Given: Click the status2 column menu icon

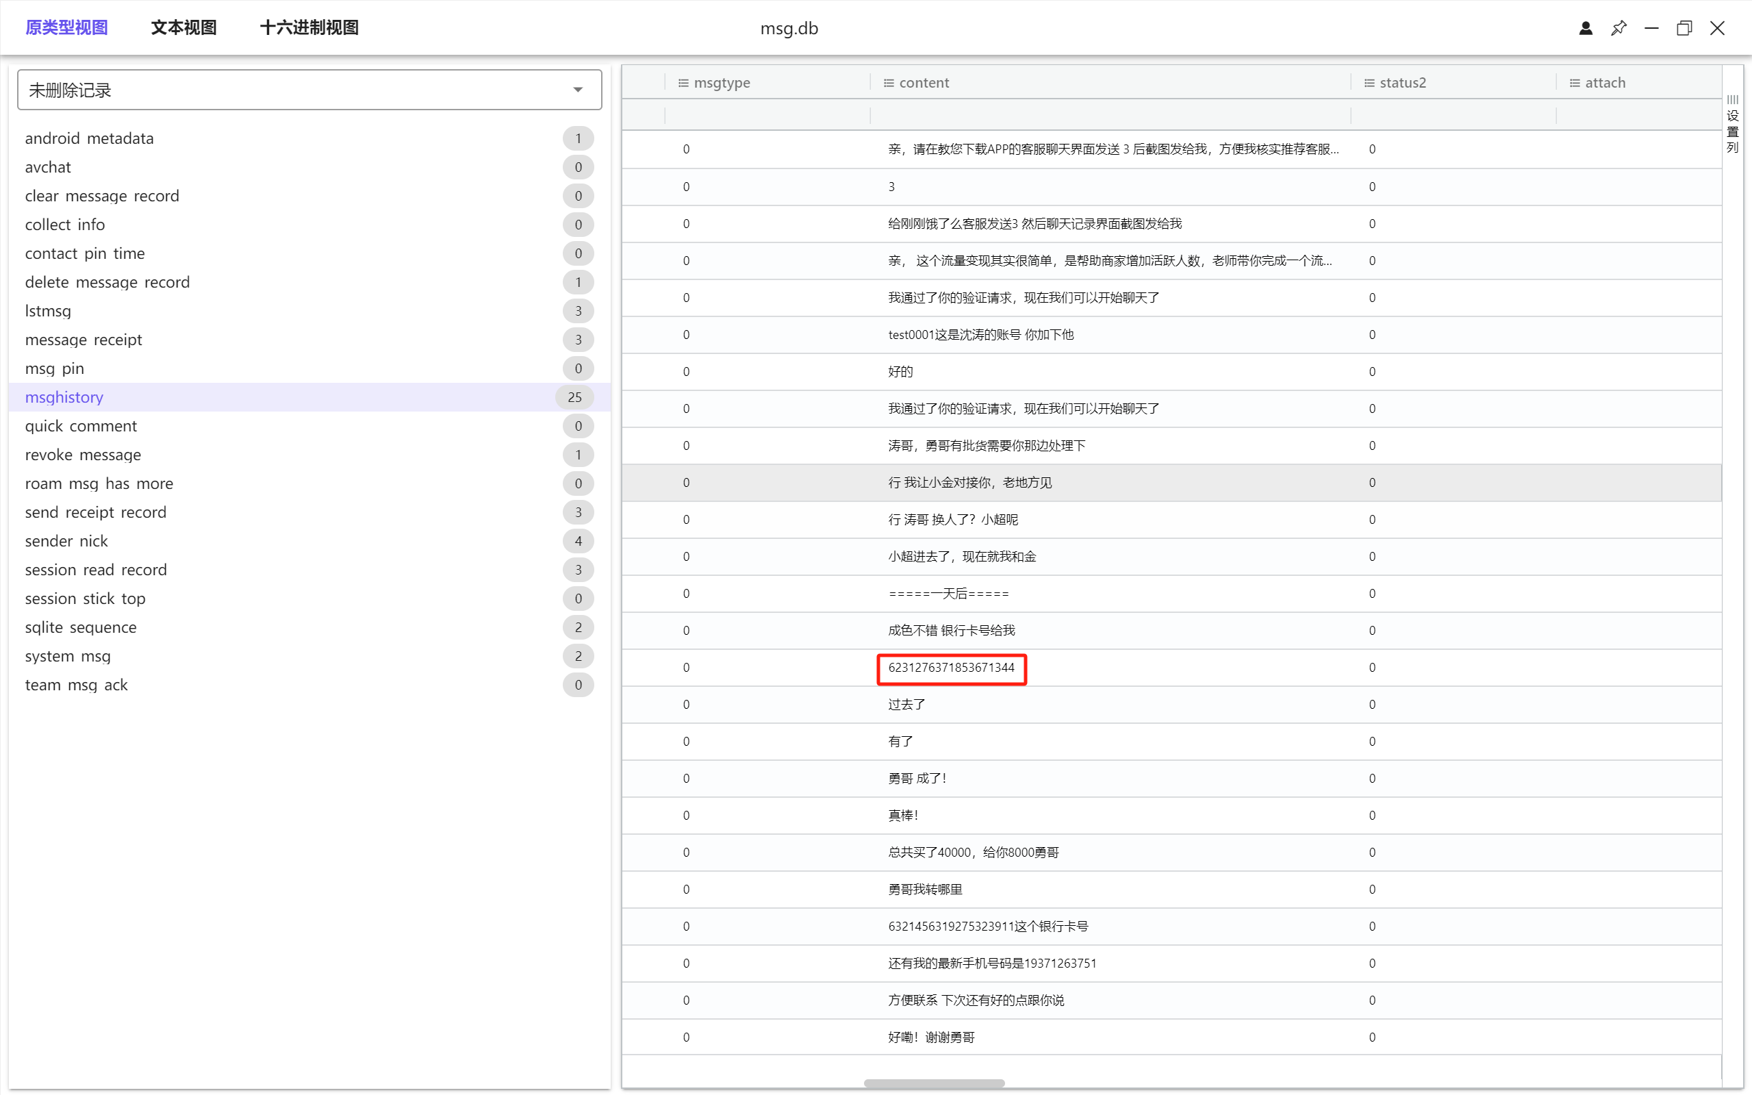Looking at the screenshot, I should pyautogui.click(x=1369, y=84).
